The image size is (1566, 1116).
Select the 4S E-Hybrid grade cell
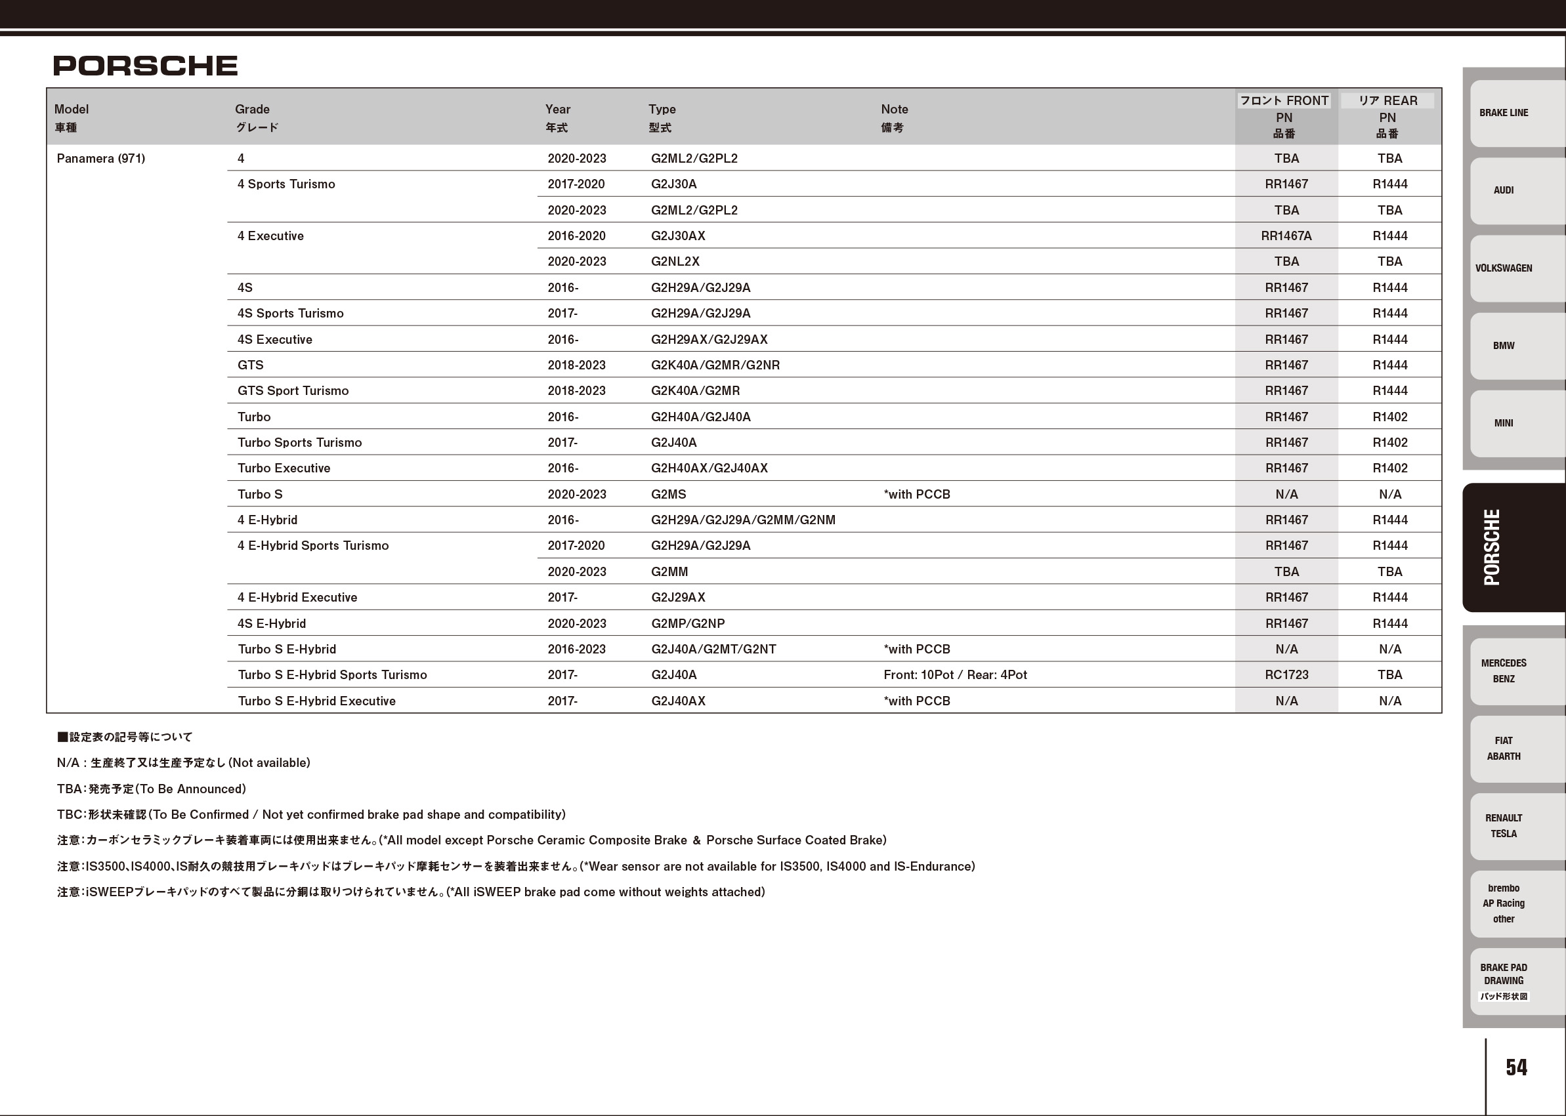click(272, 624)
